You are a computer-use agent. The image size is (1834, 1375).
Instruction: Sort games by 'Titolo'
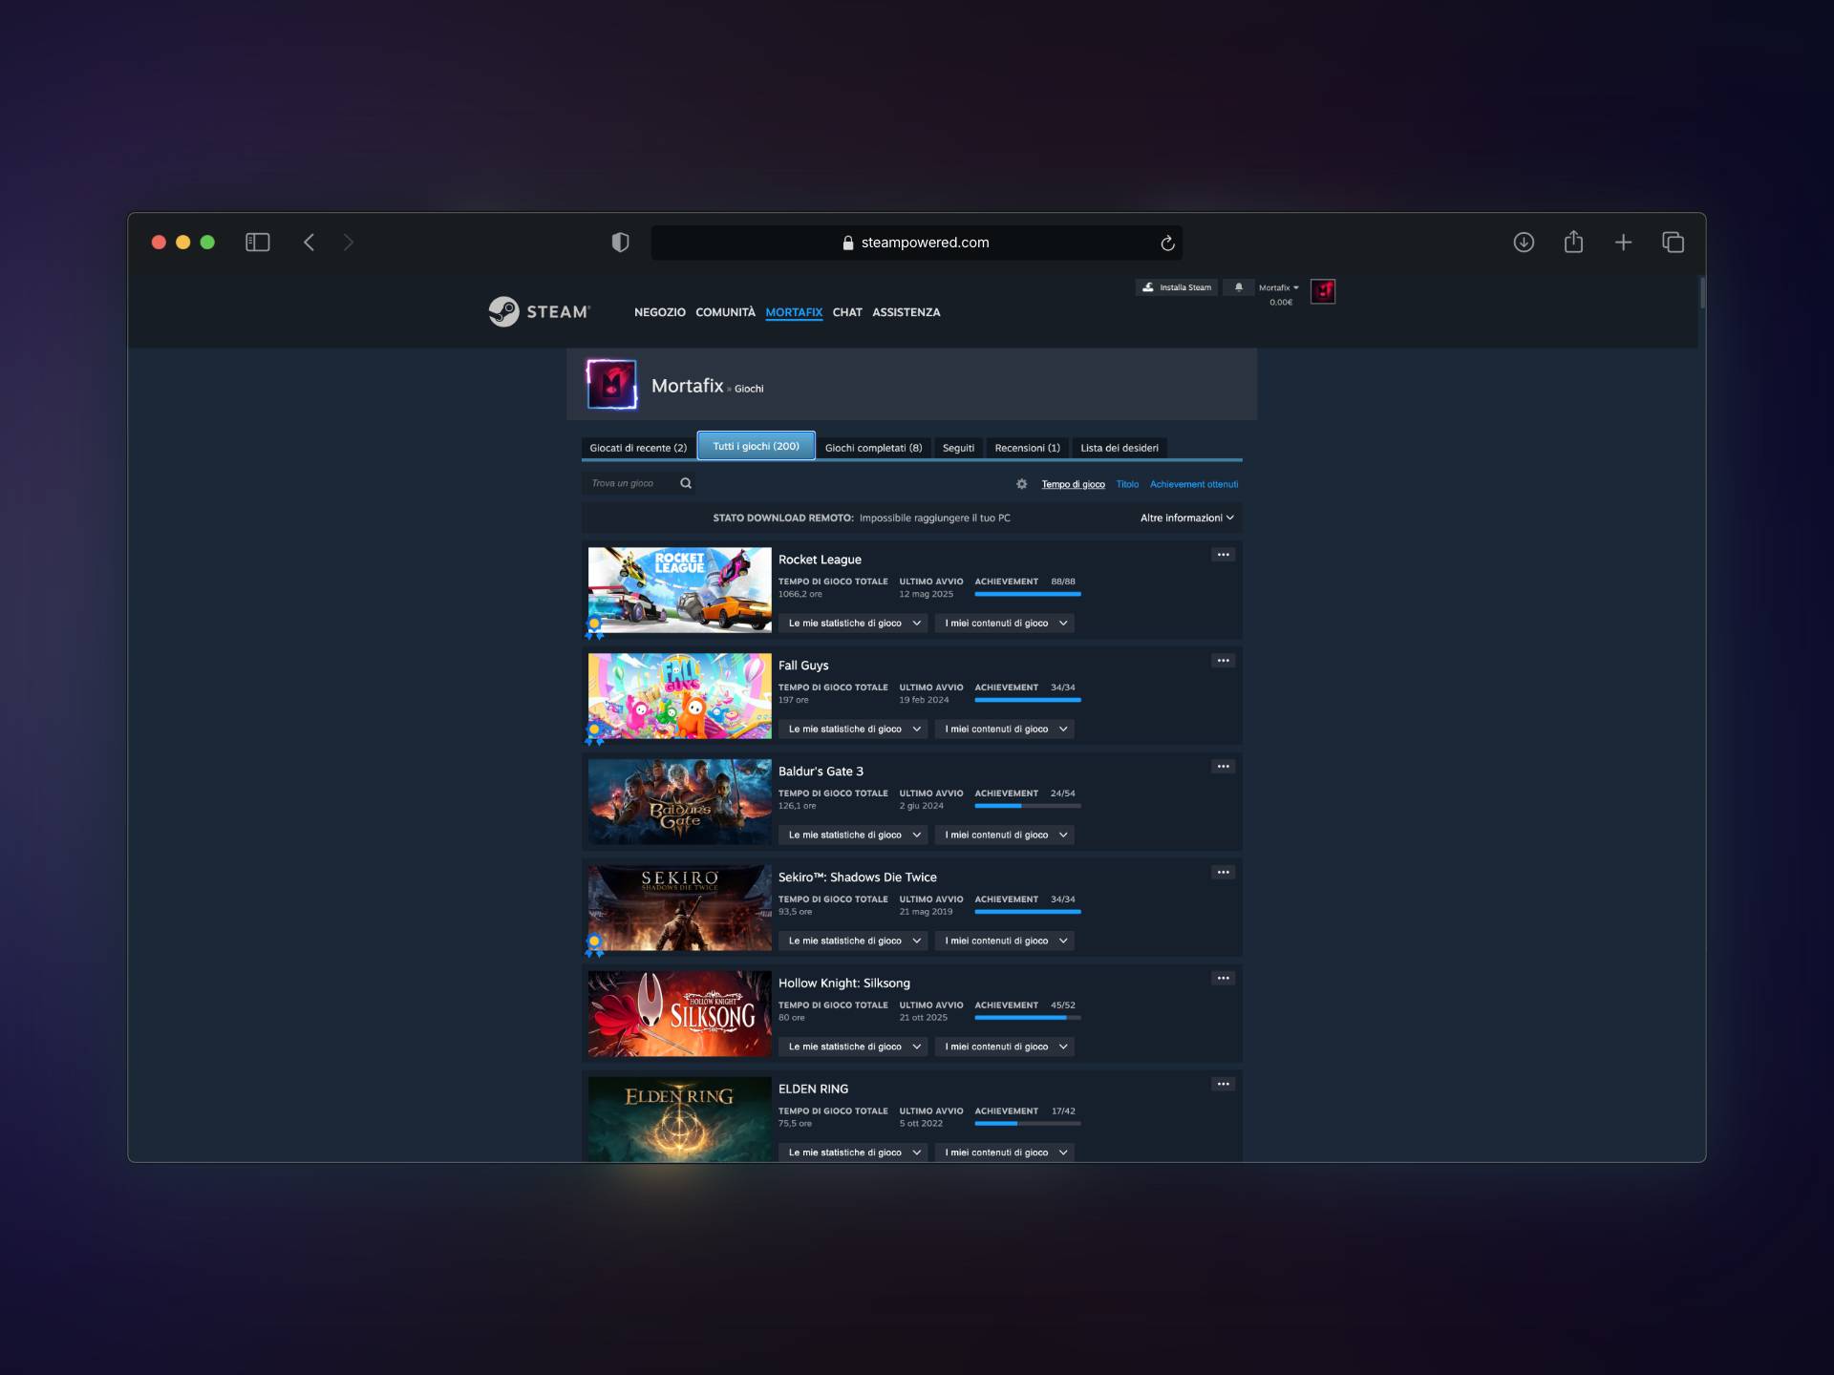coord(1127,484)
